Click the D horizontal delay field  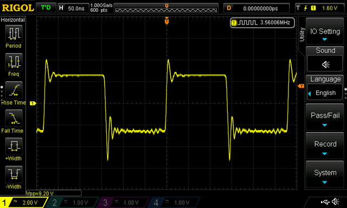point(256,8)
